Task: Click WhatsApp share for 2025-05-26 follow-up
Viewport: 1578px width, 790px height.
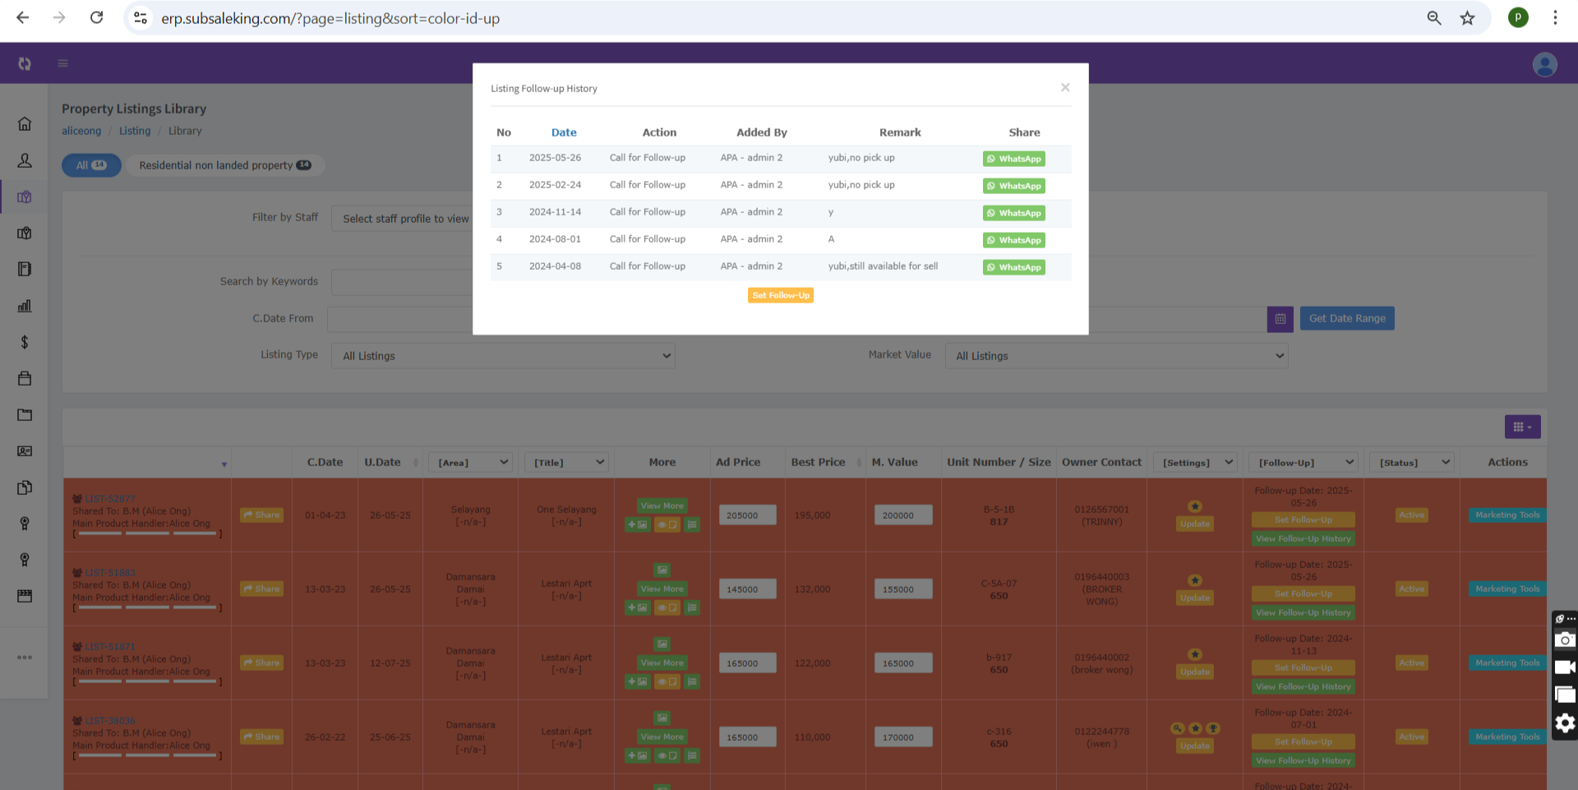Action: point(1013,159)
